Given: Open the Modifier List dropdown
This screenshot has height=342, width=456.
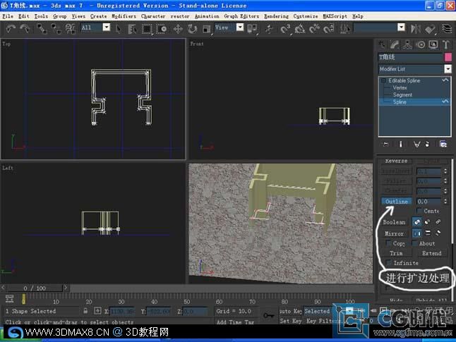Looking at the screenshot, I should 448,69.
